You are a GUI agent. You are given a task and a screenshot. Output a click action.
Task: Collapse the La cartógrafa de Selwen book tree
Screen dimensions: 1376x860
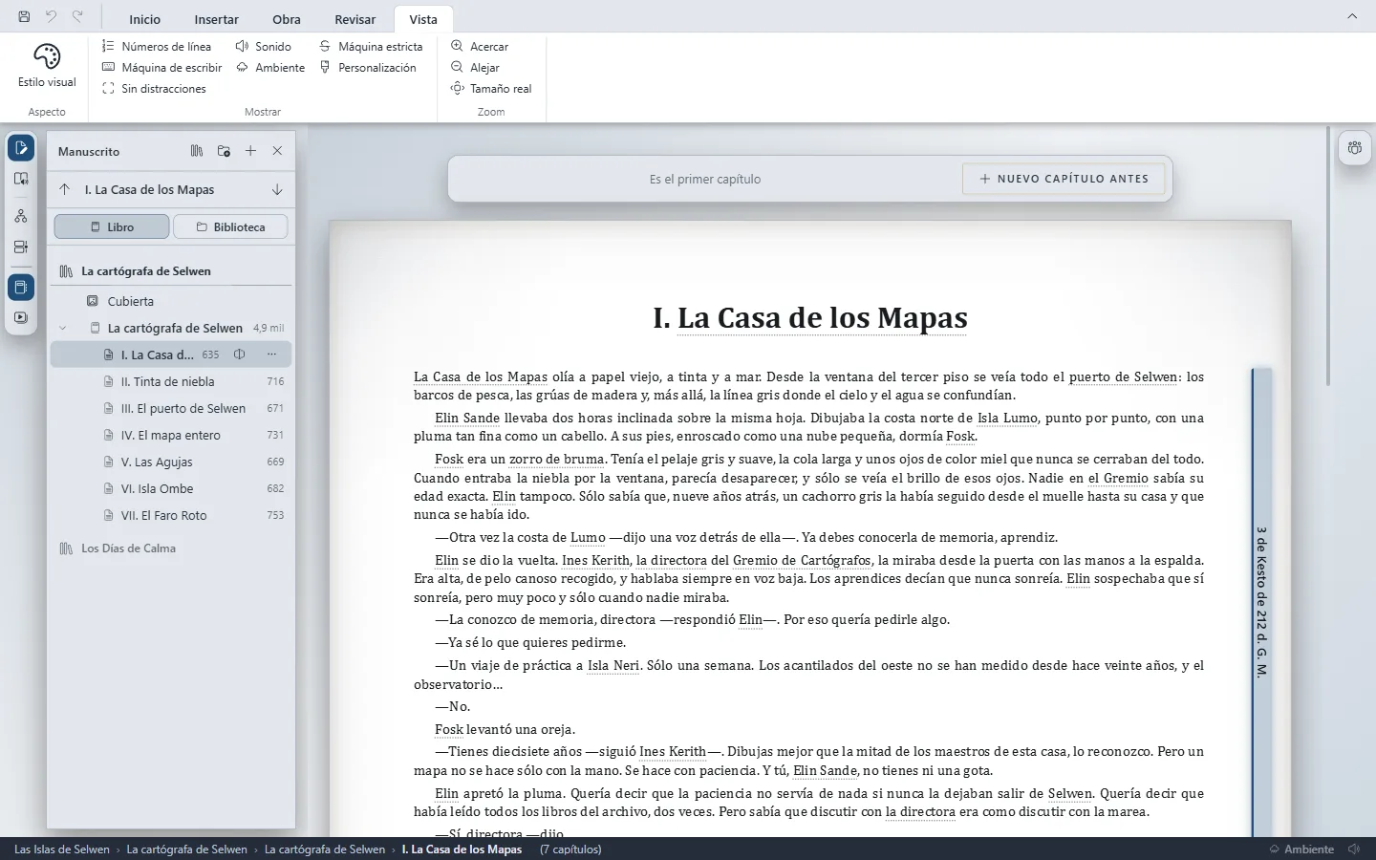pyautogui.click(x=63, y=328)
